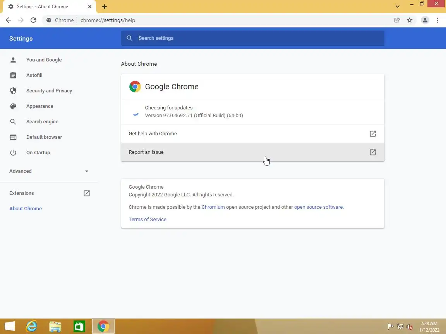Viewport: 446px width, 334px height.
Task: Launch Internet Explorer from taskbar
Action: click(31, 326)
